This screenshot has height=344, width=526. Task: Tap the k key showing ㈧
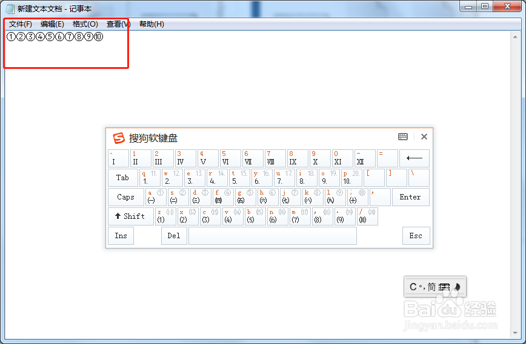313,197
